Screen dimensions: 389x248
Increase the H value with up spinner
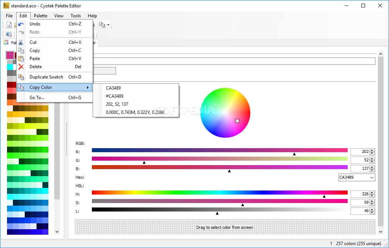point(372,192)
